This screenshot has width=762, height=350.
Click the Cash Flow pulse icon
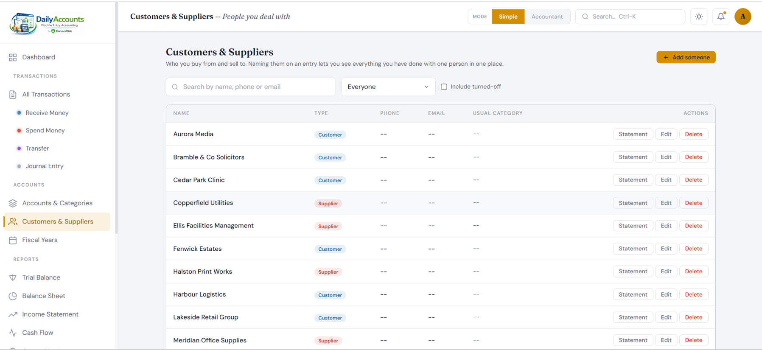coord(13,333)
